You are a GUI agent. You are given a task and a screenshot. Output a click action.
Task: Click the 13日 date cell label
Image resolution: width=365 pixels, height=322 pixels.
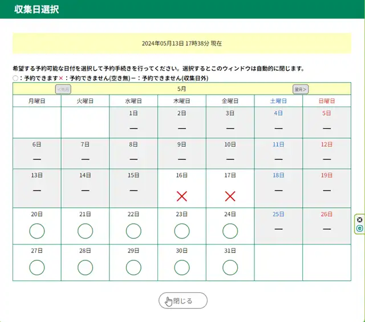[36, 175]
